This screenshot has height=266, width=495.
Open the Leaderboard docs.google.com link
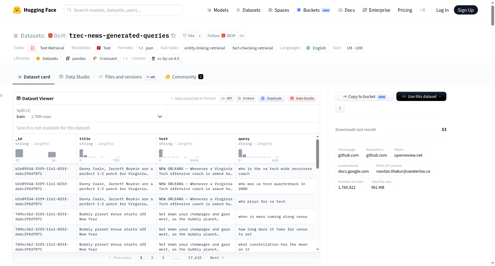point(353,169)
